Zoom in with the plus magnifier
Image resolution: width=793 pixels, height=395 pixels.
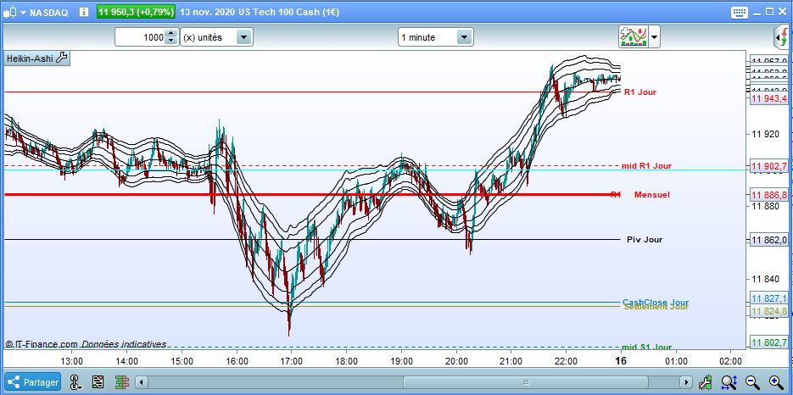(x=776, y=382)
